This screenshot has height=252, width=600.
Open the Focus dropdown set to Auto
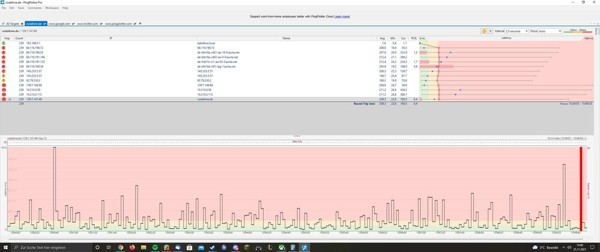point(550,31)
